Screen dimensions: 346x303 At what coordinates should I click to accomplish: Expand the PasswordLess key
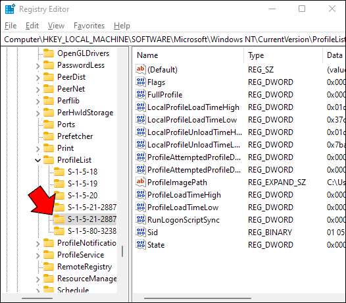click(x=37, y=66)
